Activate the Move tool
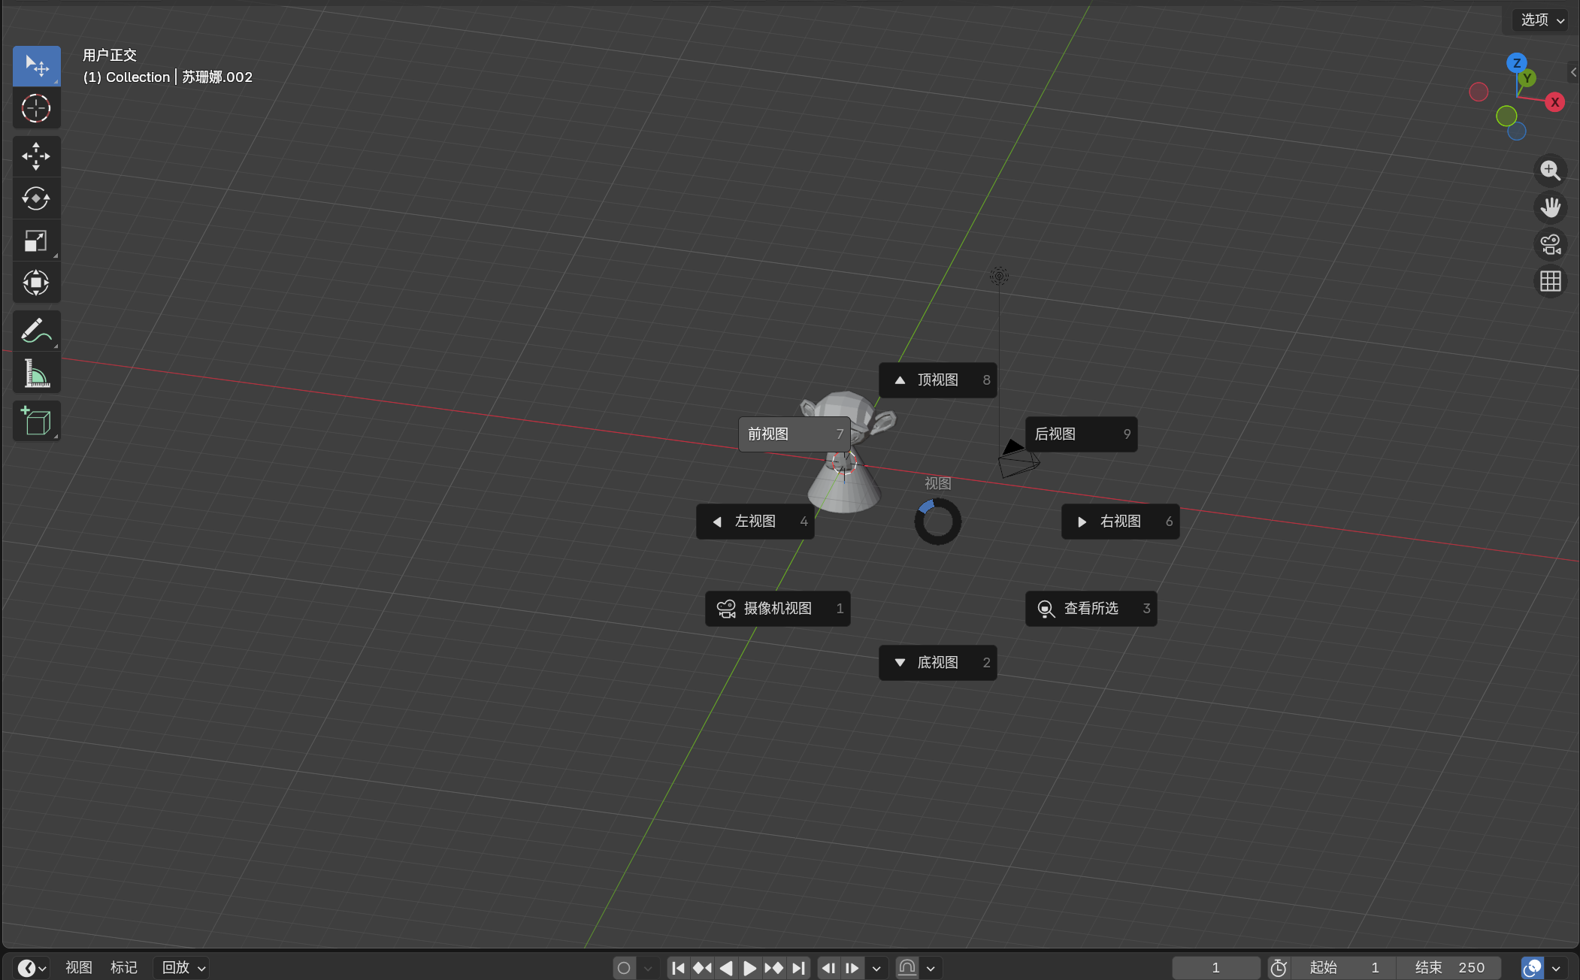The width and height of the screenshot is (1580, 980). coord(36,156)
